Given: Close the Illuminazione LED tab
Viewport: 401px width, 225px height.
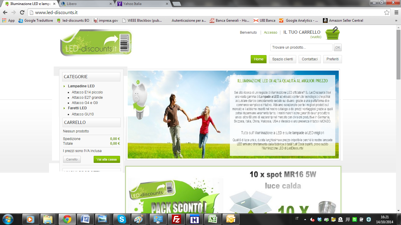Looking at the screenshot, I should tap(54, 4).
